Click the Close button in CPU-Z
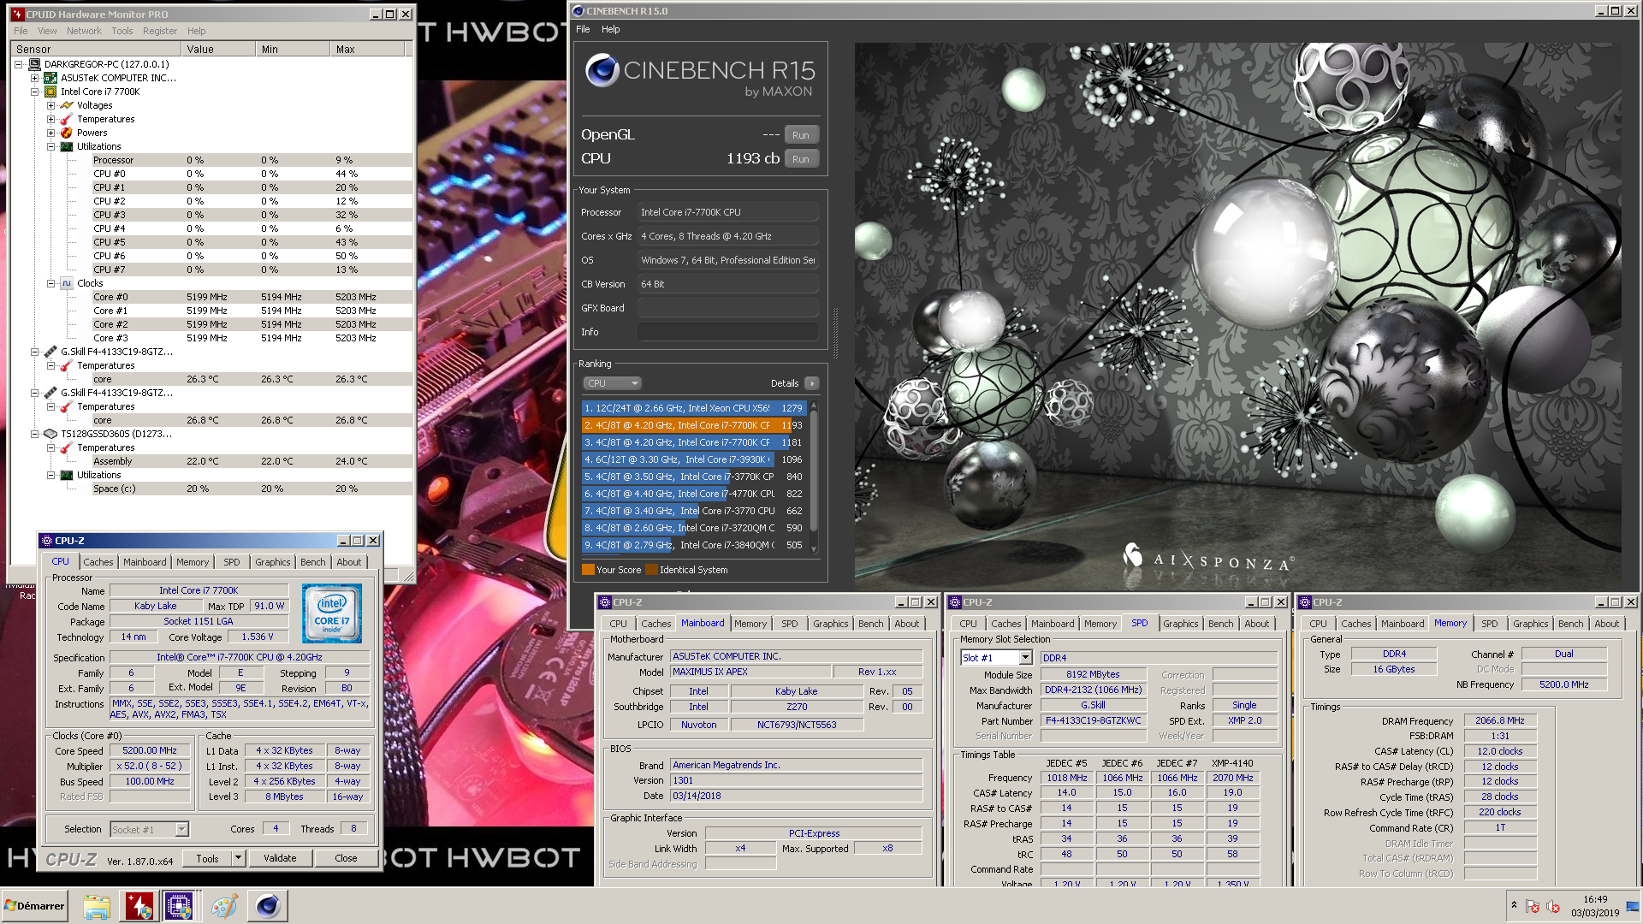The width and height of the screenshot is (1643, 924). pyautogui.click(x=346, y=858)
